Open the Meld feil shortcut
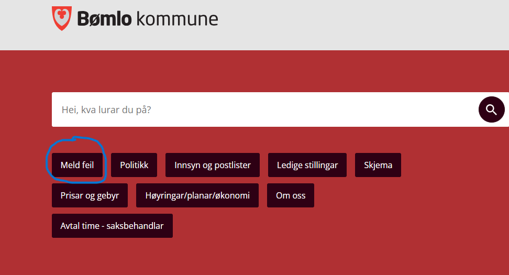Screen dimensions: 509x275 (x=78, y=165)
